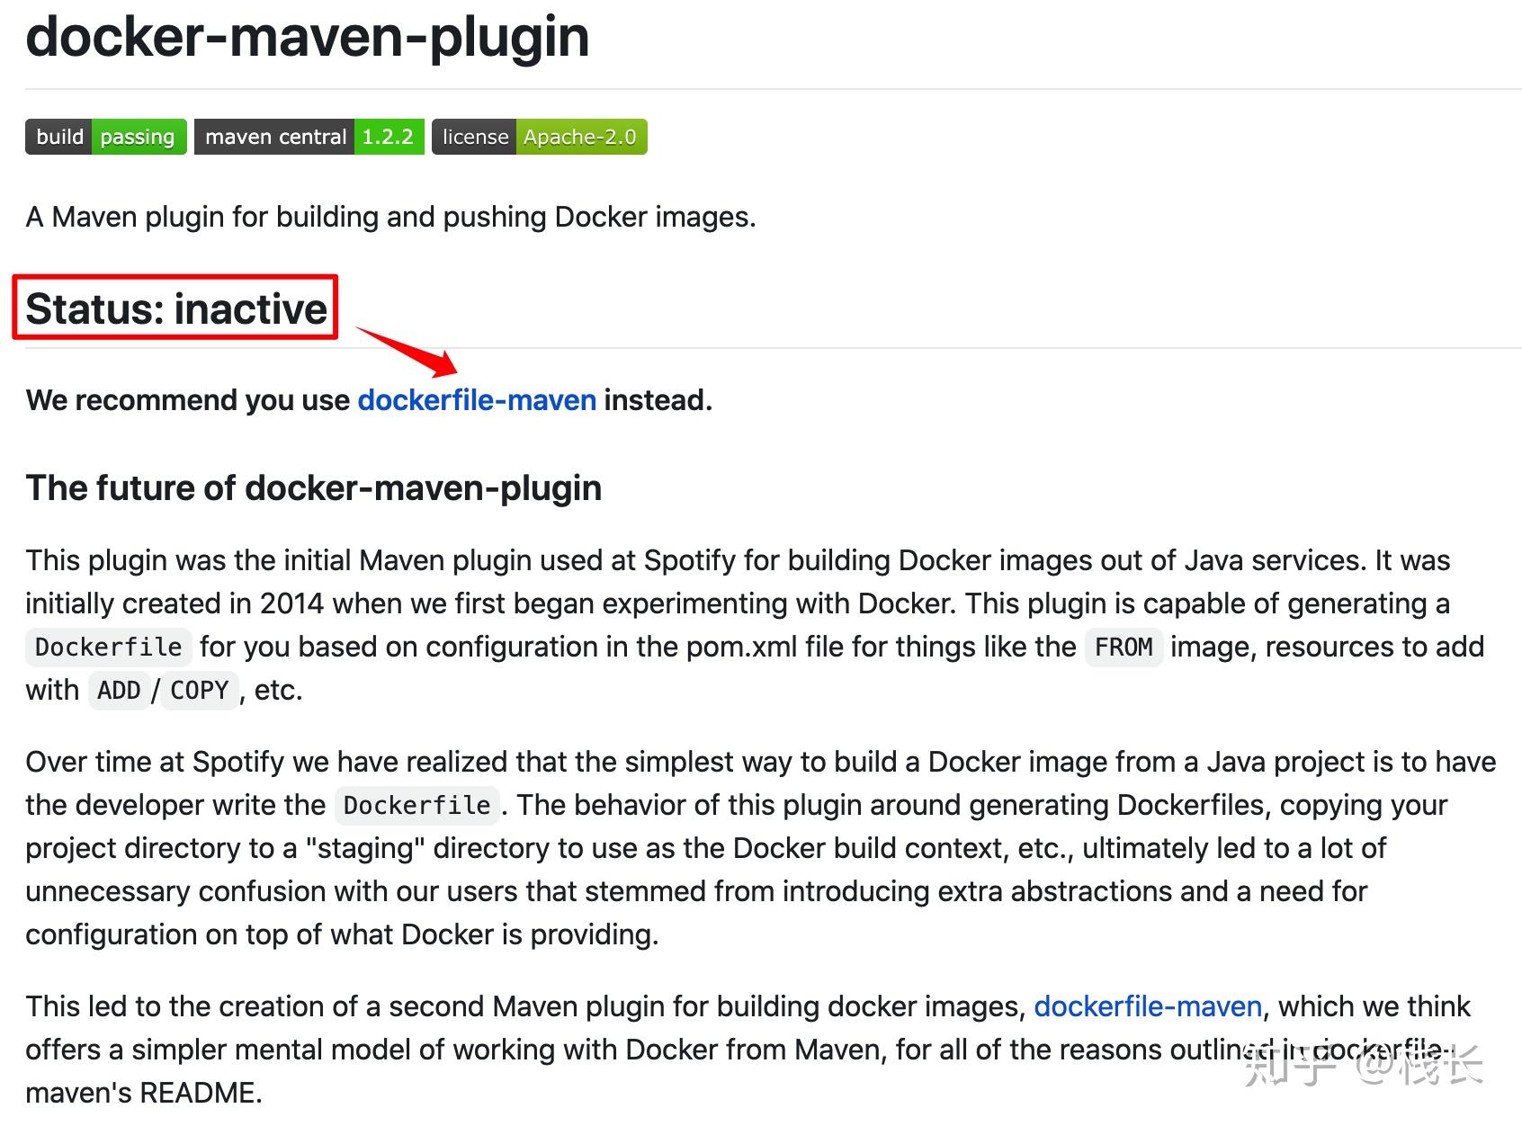The height and width of the screenshot is (1126, 1522).
Task: Click the green passing part of the build badge
Action: pyautogui.click(x=138, y=137)
